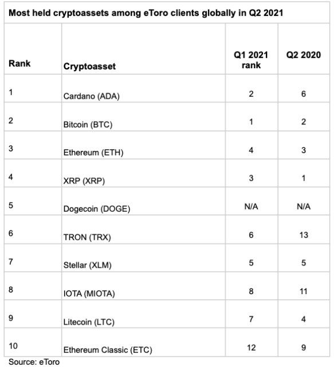Click the Q2 2020 column header

304,55
